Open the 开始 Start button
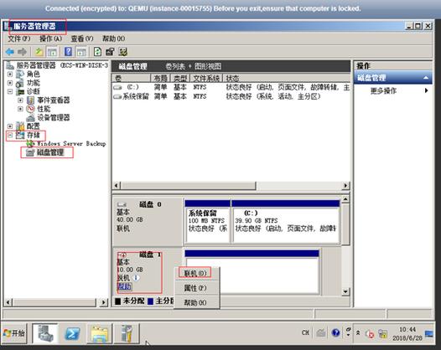The width and height of the screenshot is (441, 350). [14, 333]
